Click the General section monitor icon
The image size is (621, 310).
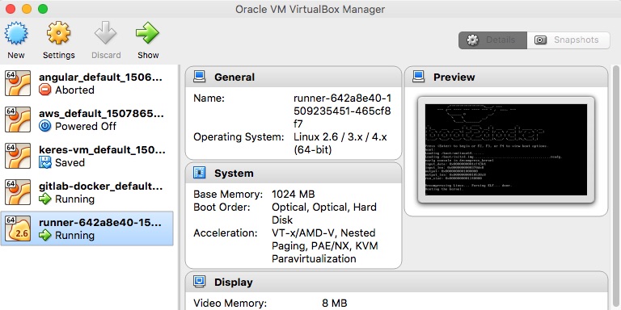[199, 77]
